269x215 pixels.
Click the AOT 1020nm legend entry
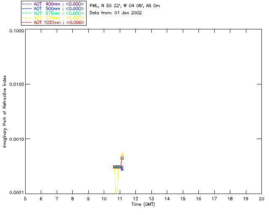53,22
